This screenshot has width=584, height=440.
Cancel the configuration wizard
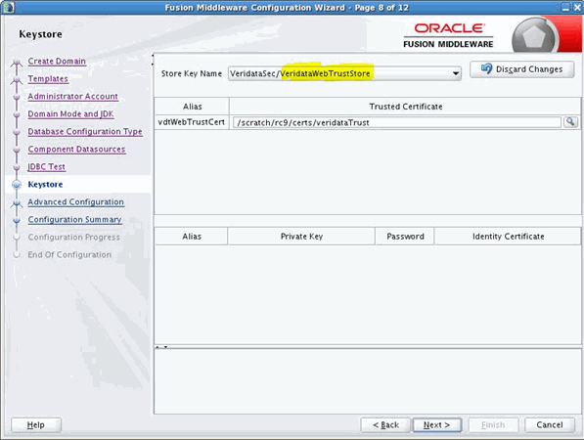click(x=550, y=424)
